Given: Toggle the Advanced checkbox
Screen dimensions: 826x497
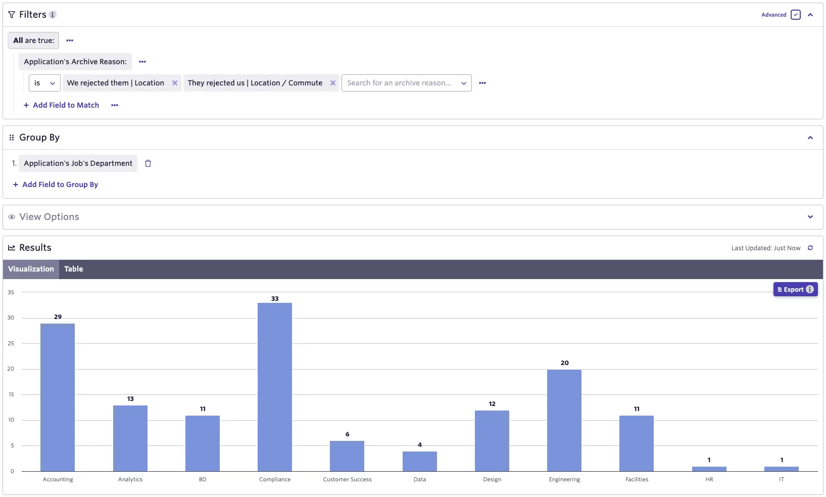Looking at the screenshot, I should click(x=796, y=15).
